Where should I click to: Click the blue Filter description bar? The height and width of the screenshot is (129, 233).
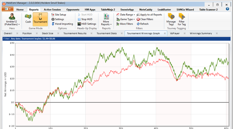(x=116, y=39)
